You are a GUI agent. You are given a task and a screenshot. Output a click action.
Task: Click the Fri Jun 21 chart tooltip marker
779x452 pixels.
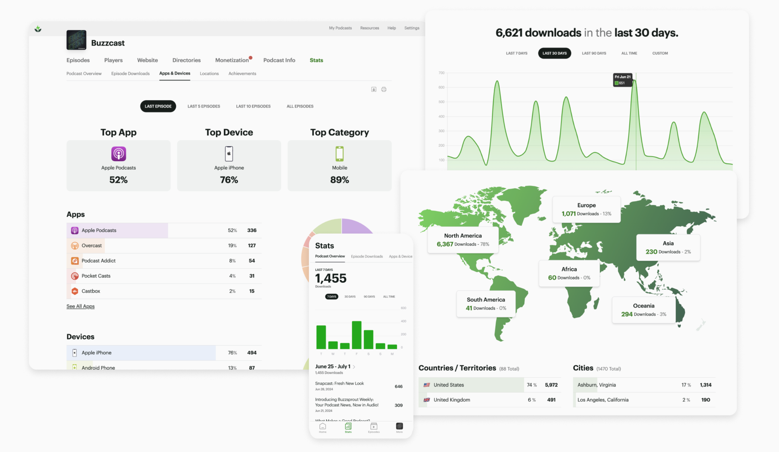(x=622, y=80)
